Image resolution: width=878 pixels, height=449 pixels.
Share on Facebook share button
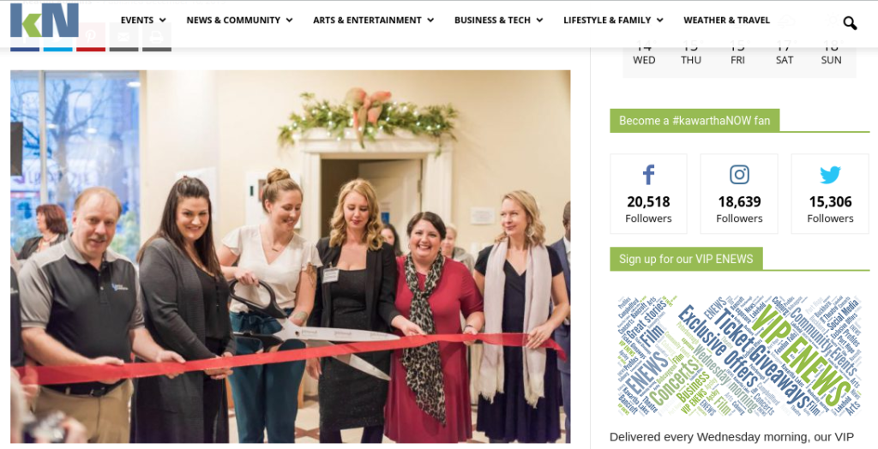pos(25,37)
